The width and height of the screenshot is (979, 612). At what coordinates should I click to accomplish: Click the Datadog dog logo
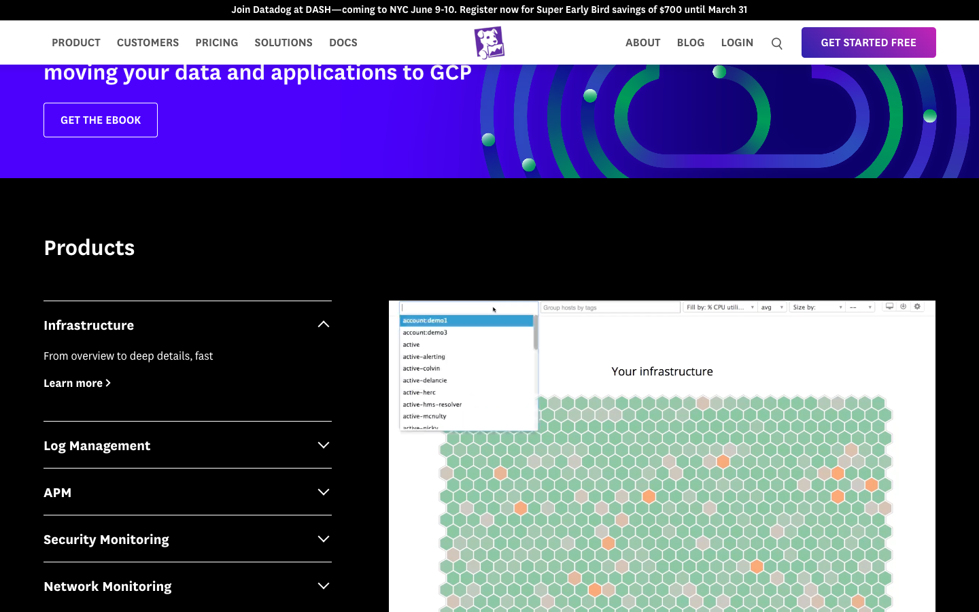(x=489, y=43)
